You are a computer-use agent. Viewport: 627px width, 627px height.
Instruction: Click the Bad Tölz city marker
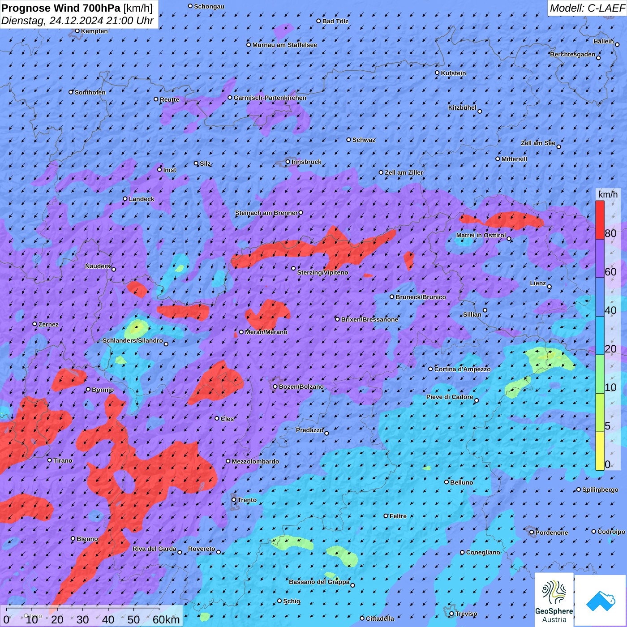[x=319, y=21]
